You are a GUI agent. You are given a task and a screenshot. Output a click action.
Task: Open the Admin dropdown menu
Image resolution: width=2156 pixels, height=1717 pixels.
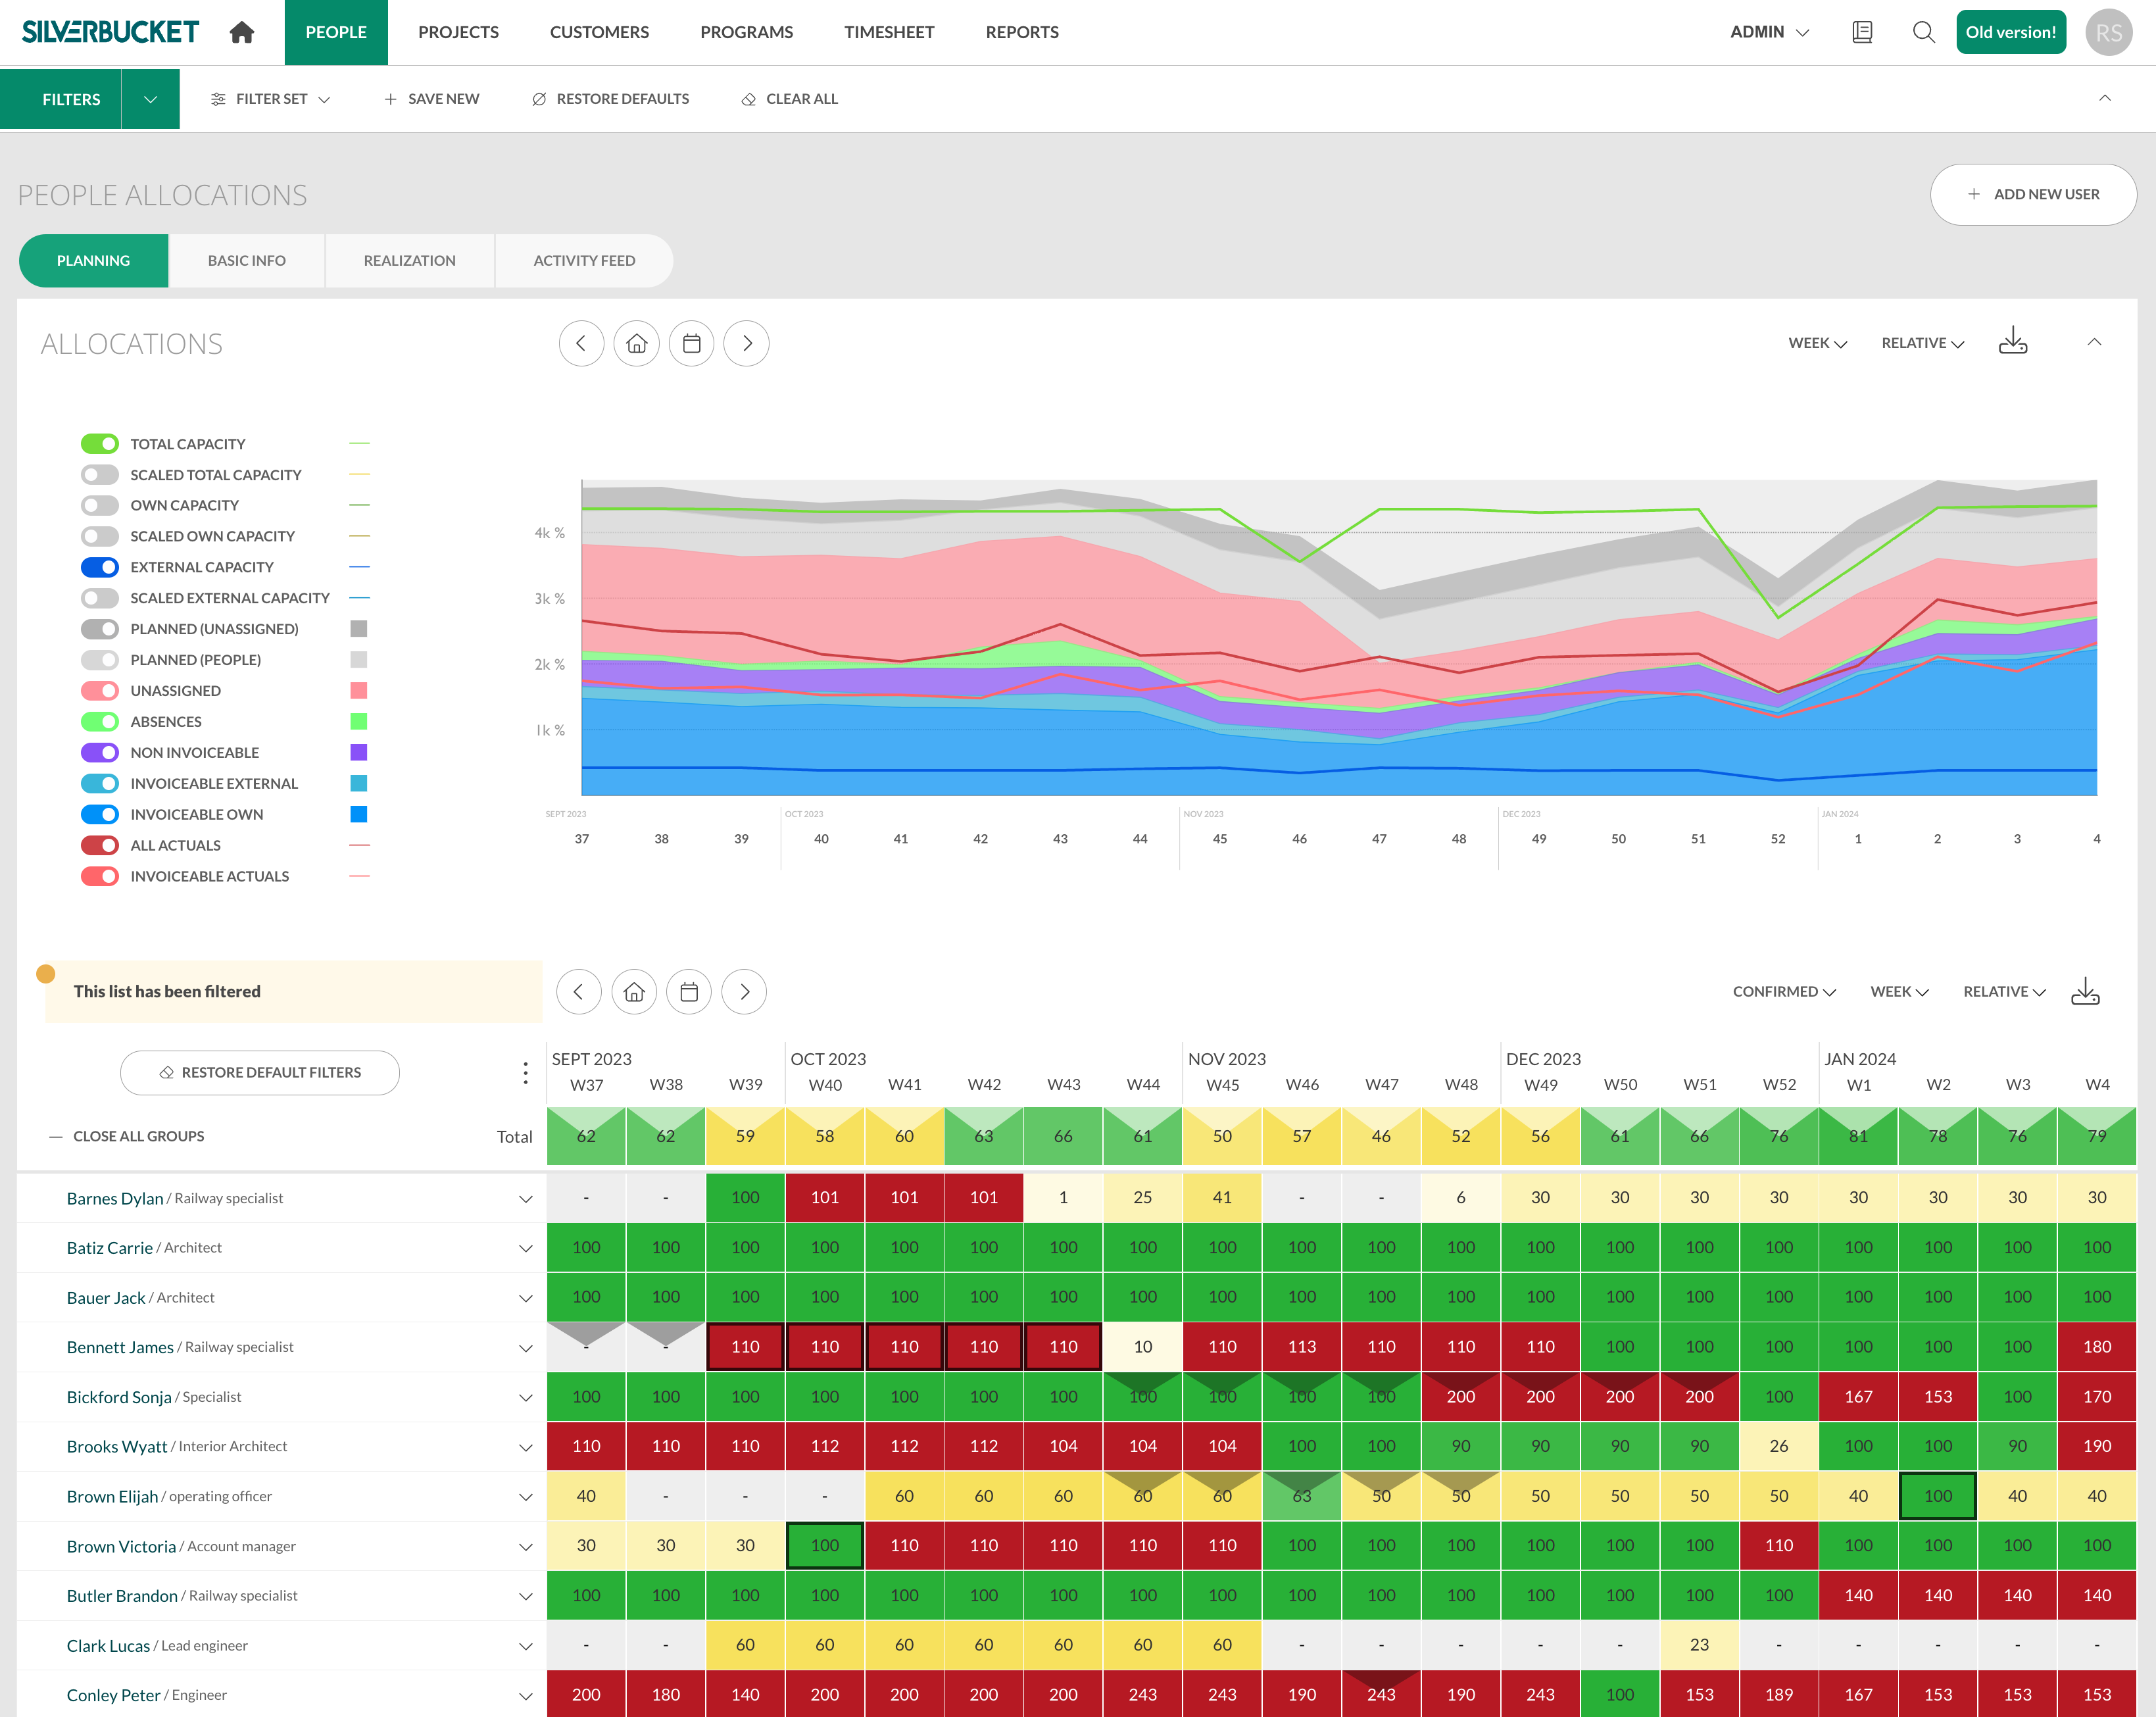click(1769, 32)
